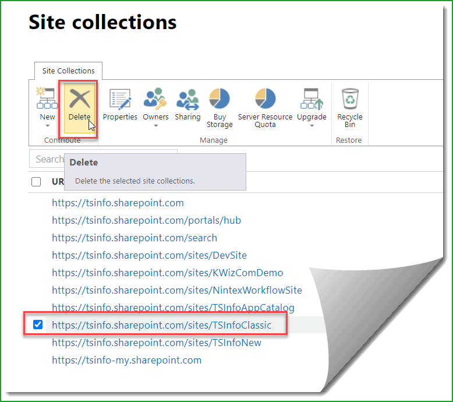Click the New site collection icon

coord(47,98)
